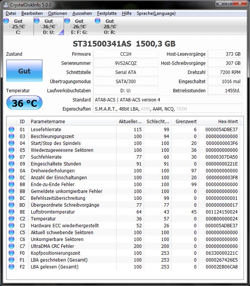
Task: Open the Datei menu
Action: (11, 13)
